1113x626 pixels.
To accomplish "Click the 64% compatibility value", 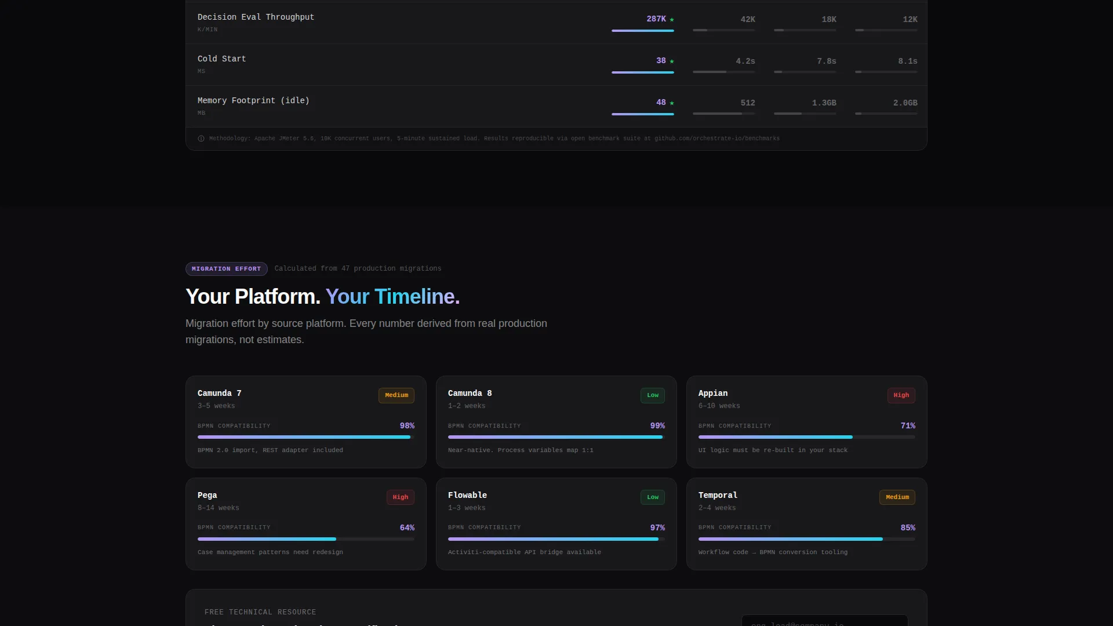I will coord(407,528).
